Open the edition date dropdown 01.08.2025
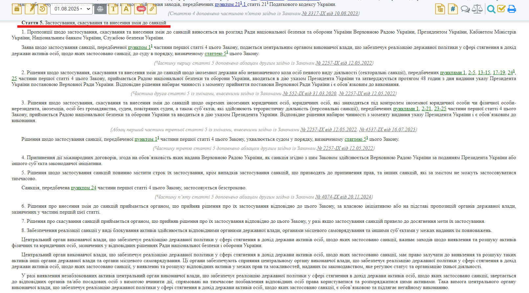529x293 pixels. 71,9
